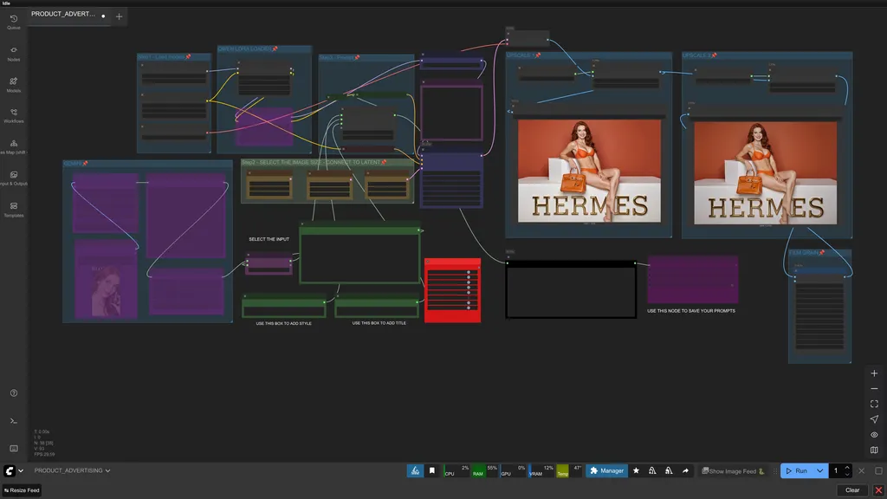
Task: Click the share arrow icon
Action: pyautogui.click(x=685, y=470)
